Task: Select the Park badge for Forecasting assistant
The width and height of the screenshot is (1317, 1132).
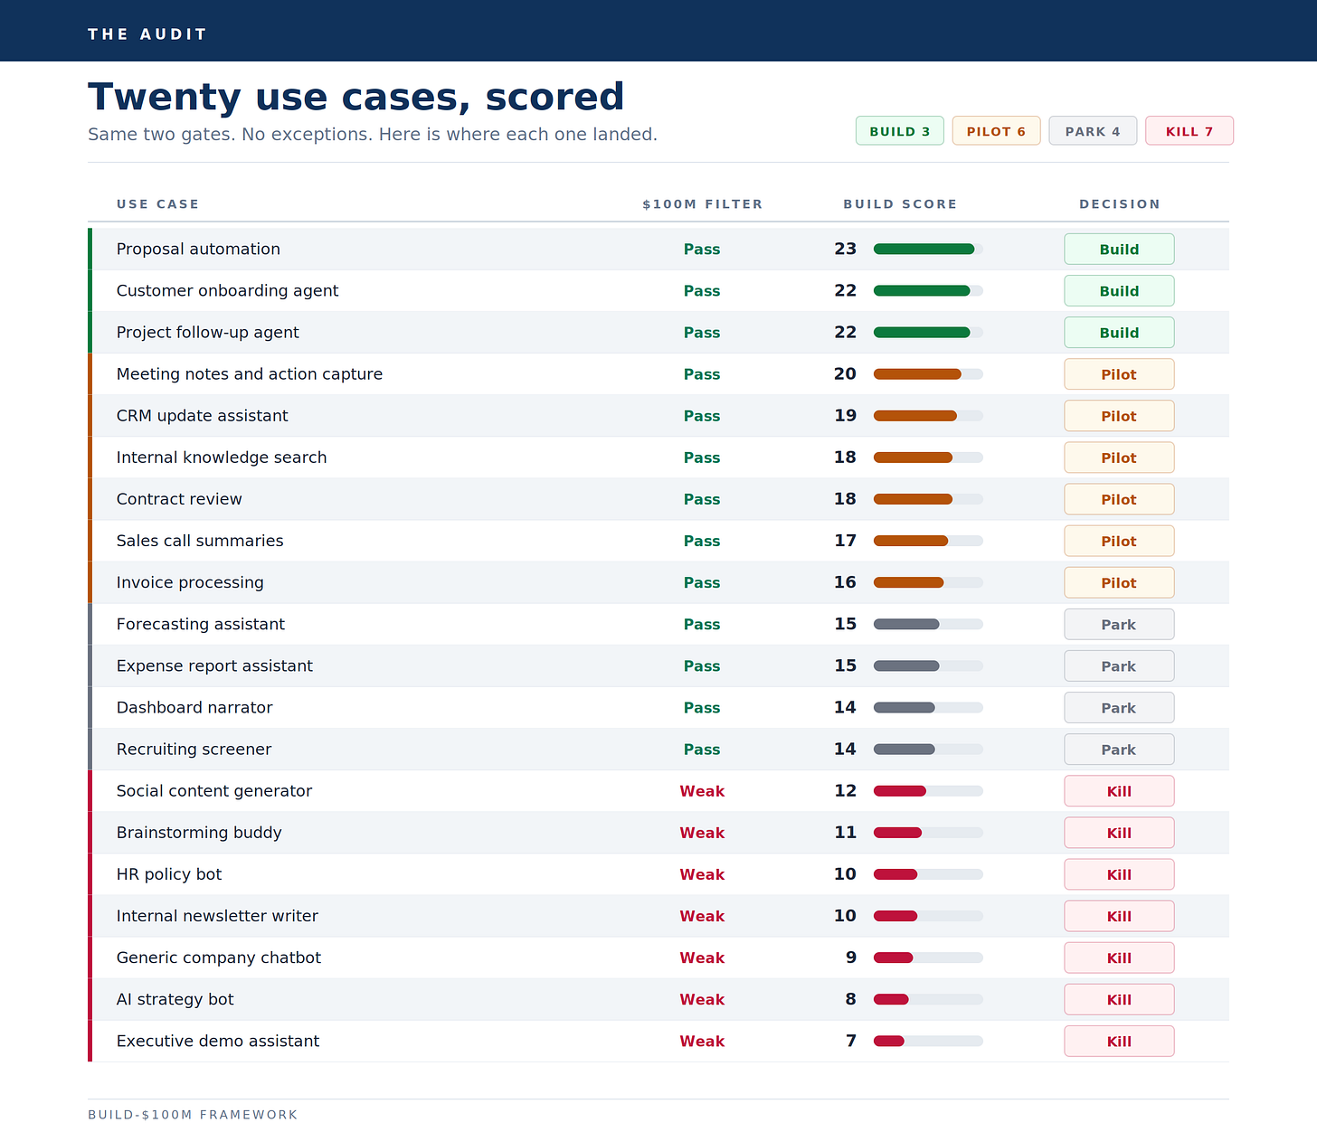Action: point(1119,624)
